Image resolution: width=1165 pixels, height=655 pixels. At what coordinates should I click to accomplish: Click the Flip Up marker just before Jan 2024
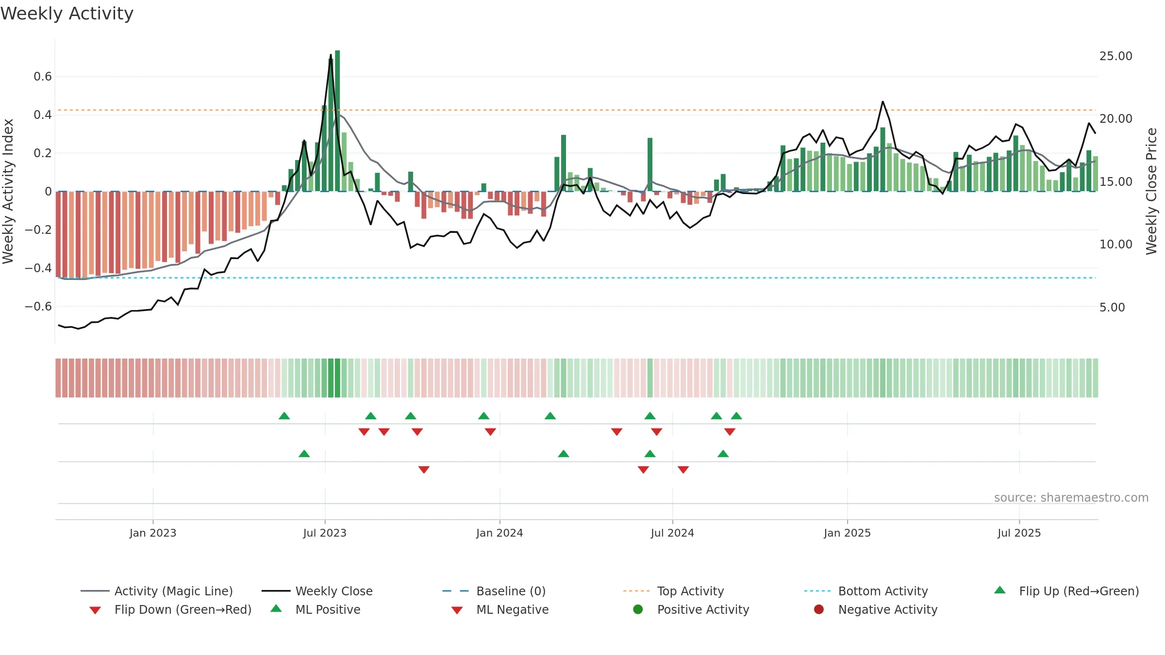[484, 416]
